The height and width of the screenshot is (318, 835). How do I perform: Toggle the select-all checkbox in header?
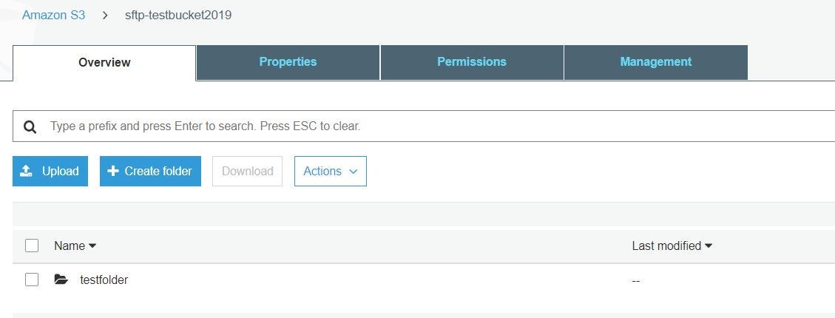(x=32, y=246)
